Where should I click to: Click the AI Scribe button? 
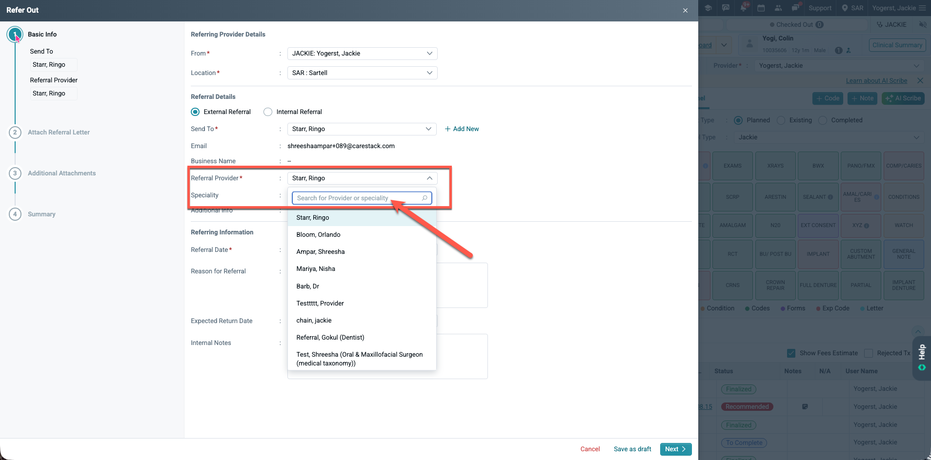[904, 98]
